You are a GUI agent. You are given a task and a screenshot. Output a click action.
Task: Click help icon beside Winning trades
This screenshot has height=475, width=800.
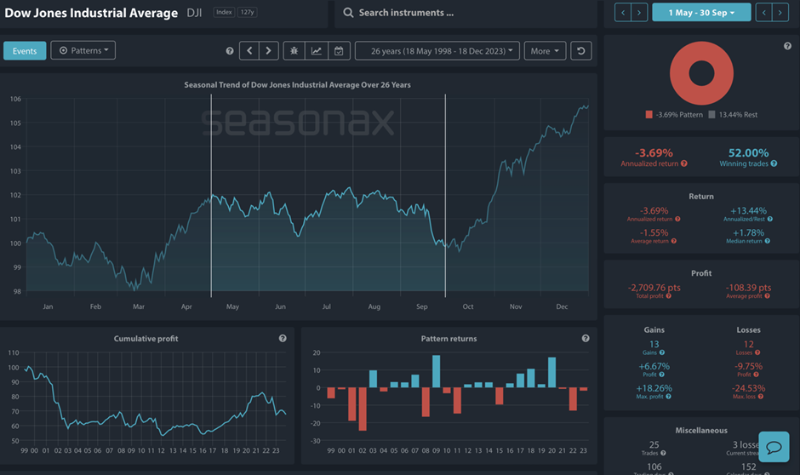[x=774, y=163]
